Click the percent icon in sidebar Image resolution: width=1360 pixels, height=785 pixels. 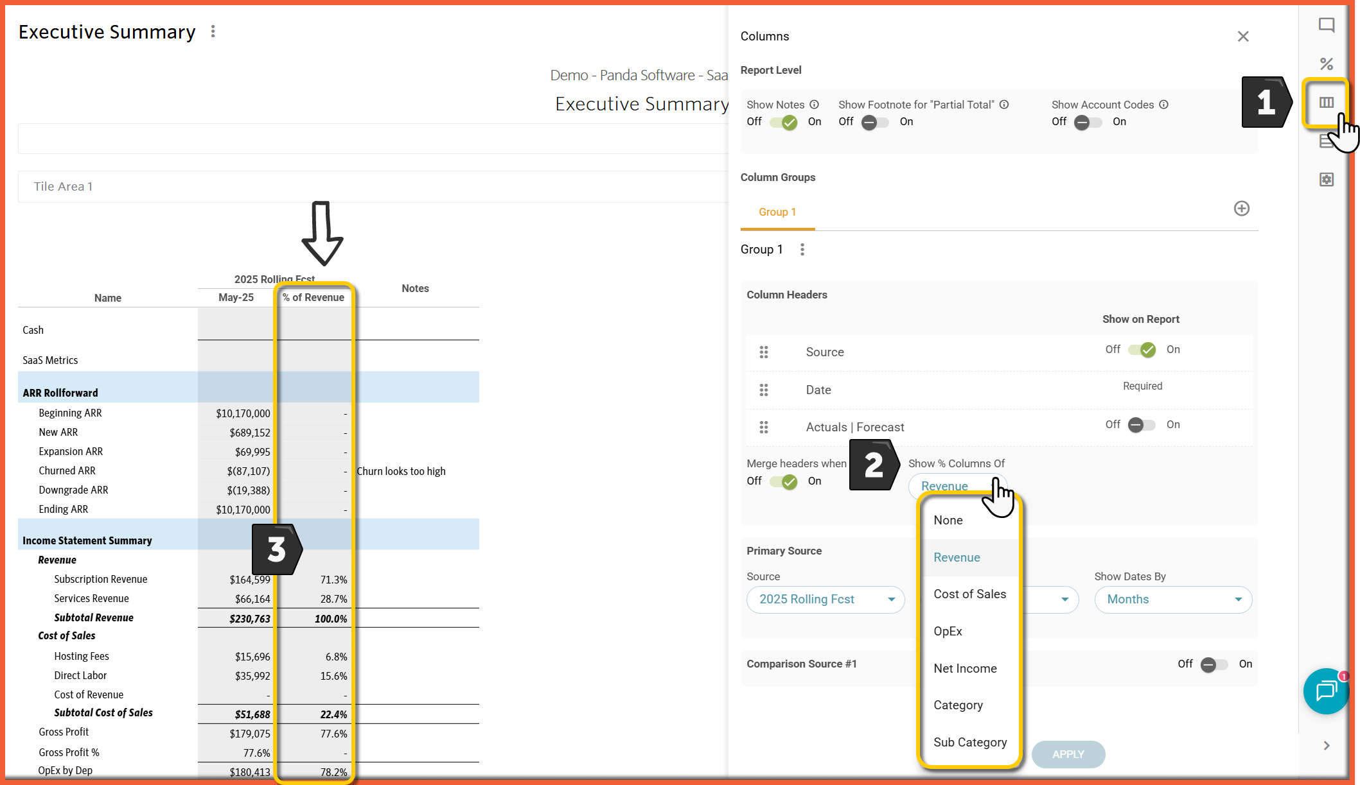click(x=1326, y=64)
